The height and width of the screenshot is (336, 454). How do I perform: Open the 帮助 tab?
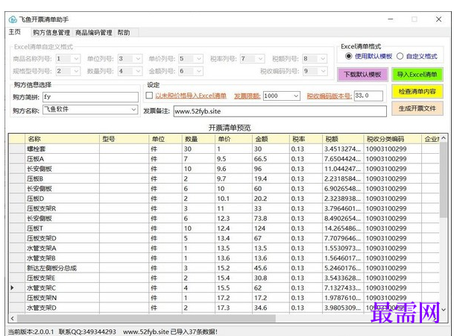124,32
